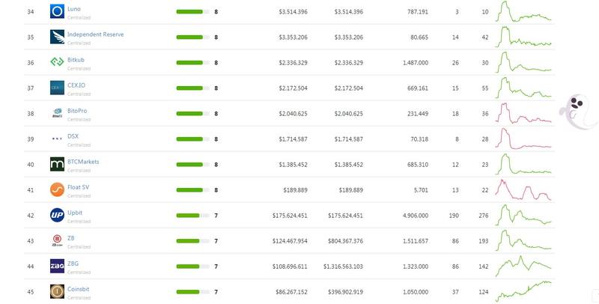Click Upbit's $175,624,451 24h volume value
Screen dimensions: 599x304
pyautogui.click(x=290, y=216)
